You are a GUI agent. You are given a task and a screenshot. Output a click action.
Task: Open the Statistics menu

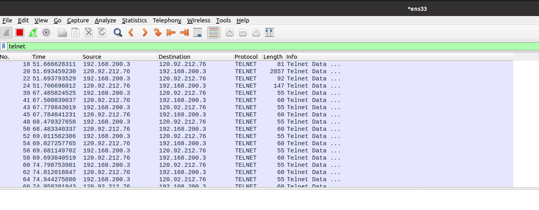pos(134,20)
